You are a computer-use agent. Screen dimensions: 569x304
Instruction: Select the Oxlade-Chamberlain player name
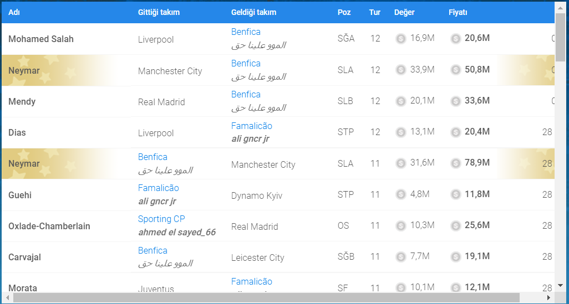click(x=49, y=226)
